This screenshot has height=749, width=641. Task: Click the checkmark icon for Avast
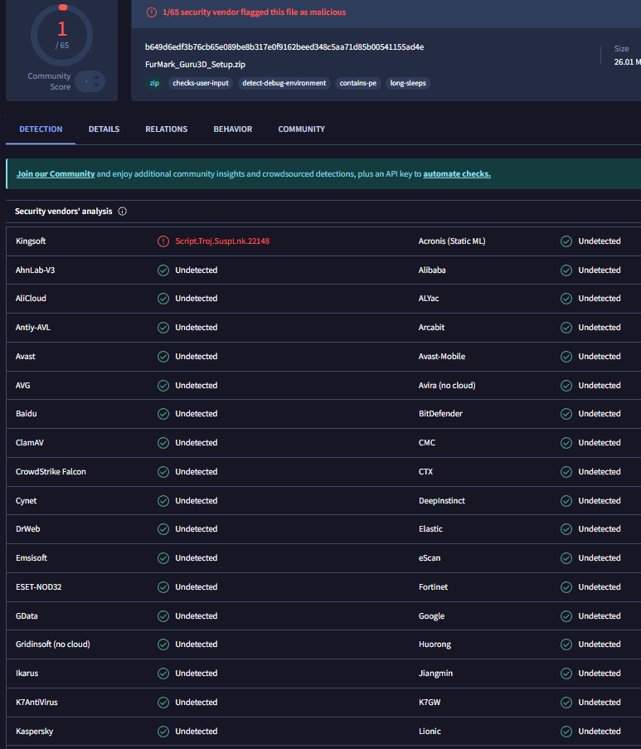pos(163,357)
